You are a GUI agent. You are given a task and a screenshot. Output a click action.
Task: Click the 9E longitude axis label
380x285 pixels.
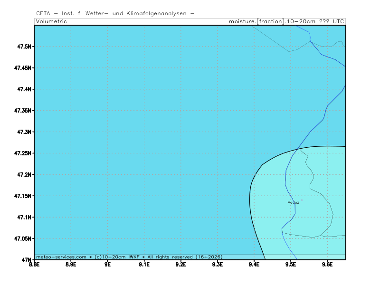click(x=107, y=264)
